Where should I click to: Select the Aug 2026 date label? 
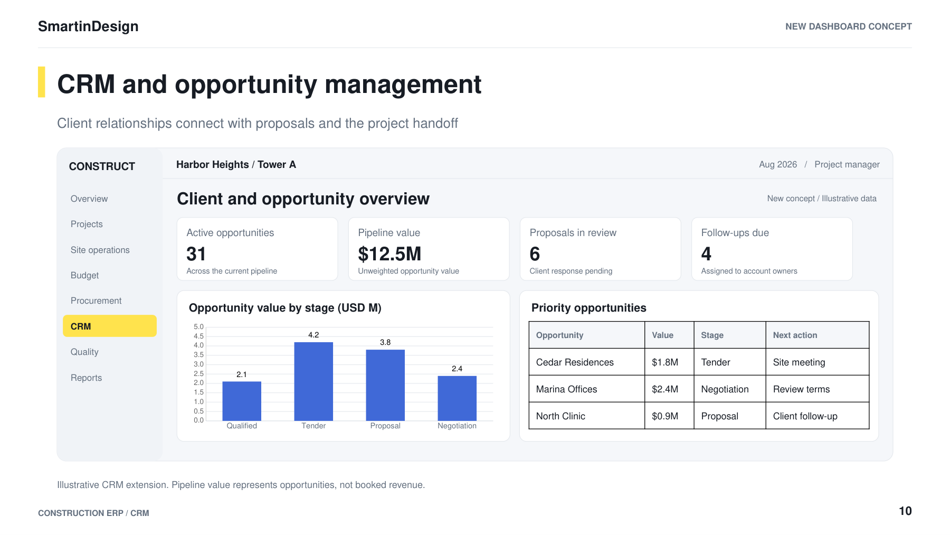[x=778, y=164]
